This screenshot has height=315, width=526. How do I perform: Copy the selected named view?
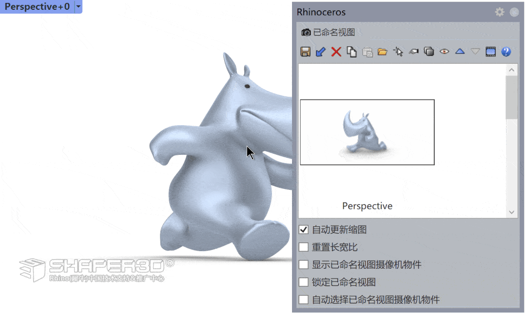click(x=352, y=52)
